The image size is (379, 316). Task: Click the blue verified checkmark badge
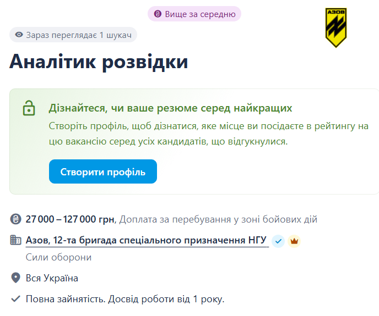tap(278, 241)
